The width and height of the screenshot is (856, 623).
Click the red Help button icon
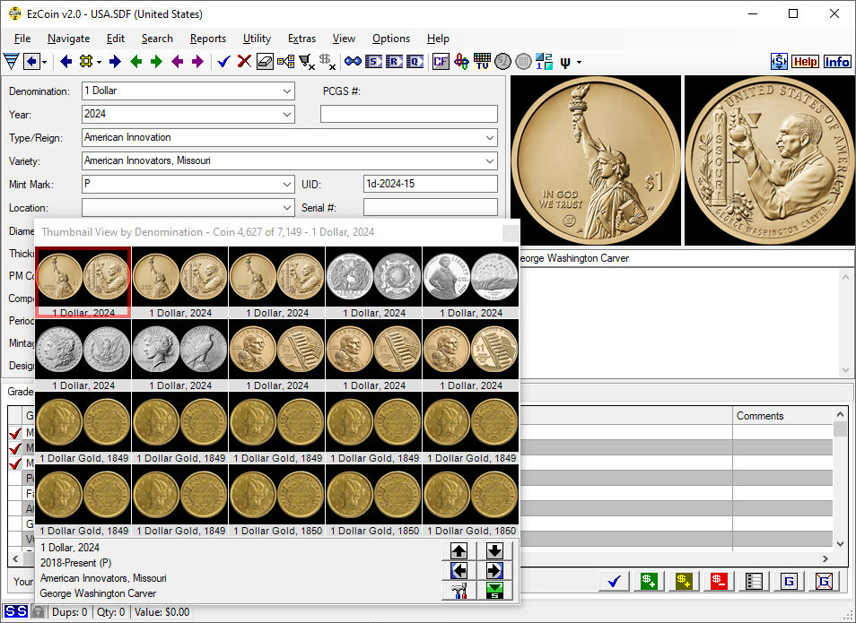(x=805, y=62)
